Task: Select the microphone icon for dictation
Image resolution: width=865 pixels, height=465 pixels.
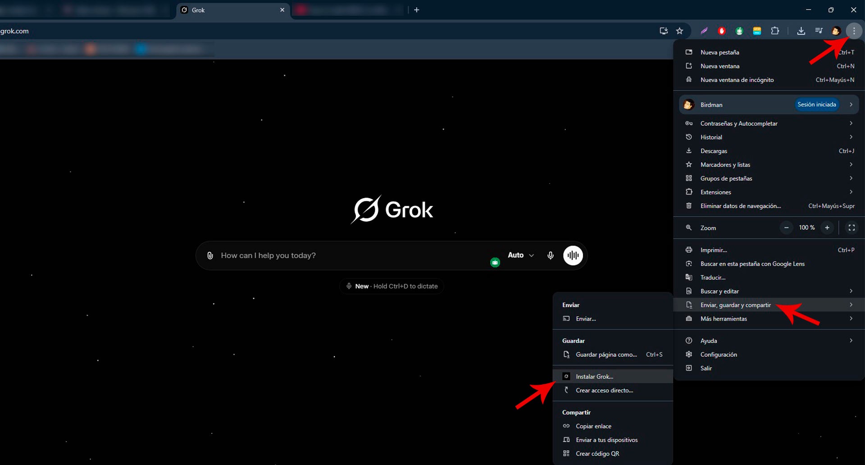Action: tap(550, 255)
